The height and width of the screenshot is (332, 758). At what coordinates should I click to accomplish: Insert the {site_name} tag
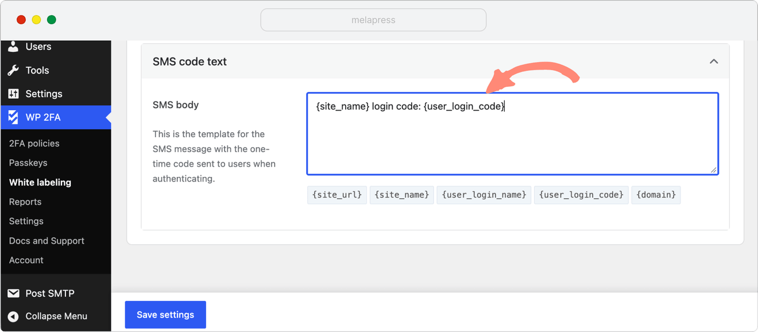[x=402, y=195]
